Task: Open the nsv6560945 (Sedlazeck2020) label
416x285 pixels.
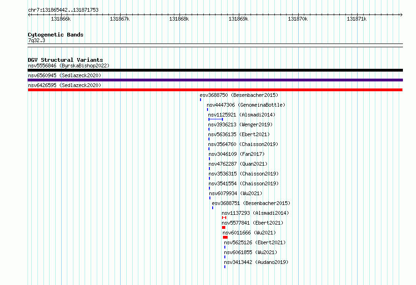Action: (65, 75)
